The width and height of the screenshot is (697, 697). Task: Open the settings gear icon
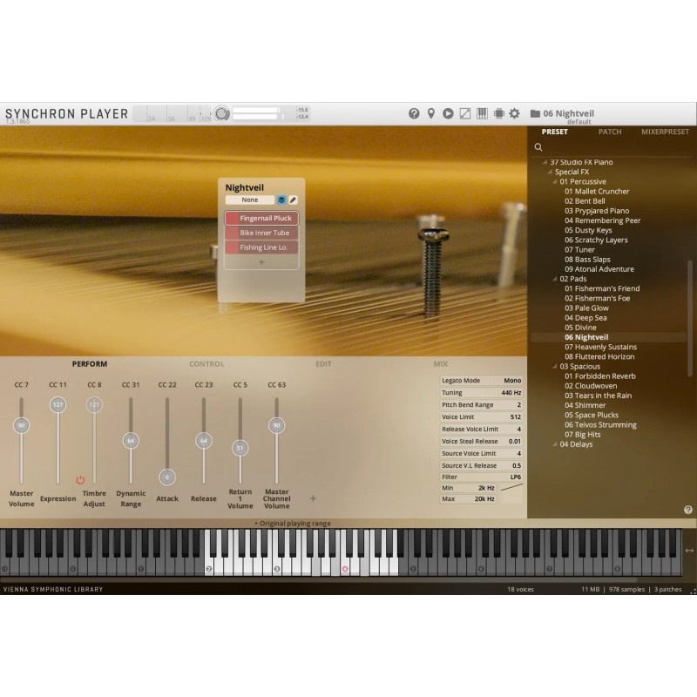tap(516, 113)
